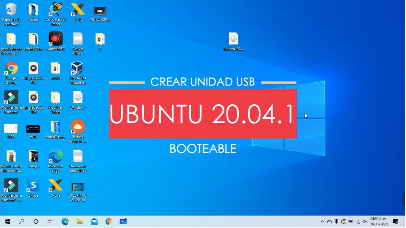Image resolution: width=406 pixels, height=228 pixels.
Task: Open the Whiteboard app on taskbar
Action: 123,222
